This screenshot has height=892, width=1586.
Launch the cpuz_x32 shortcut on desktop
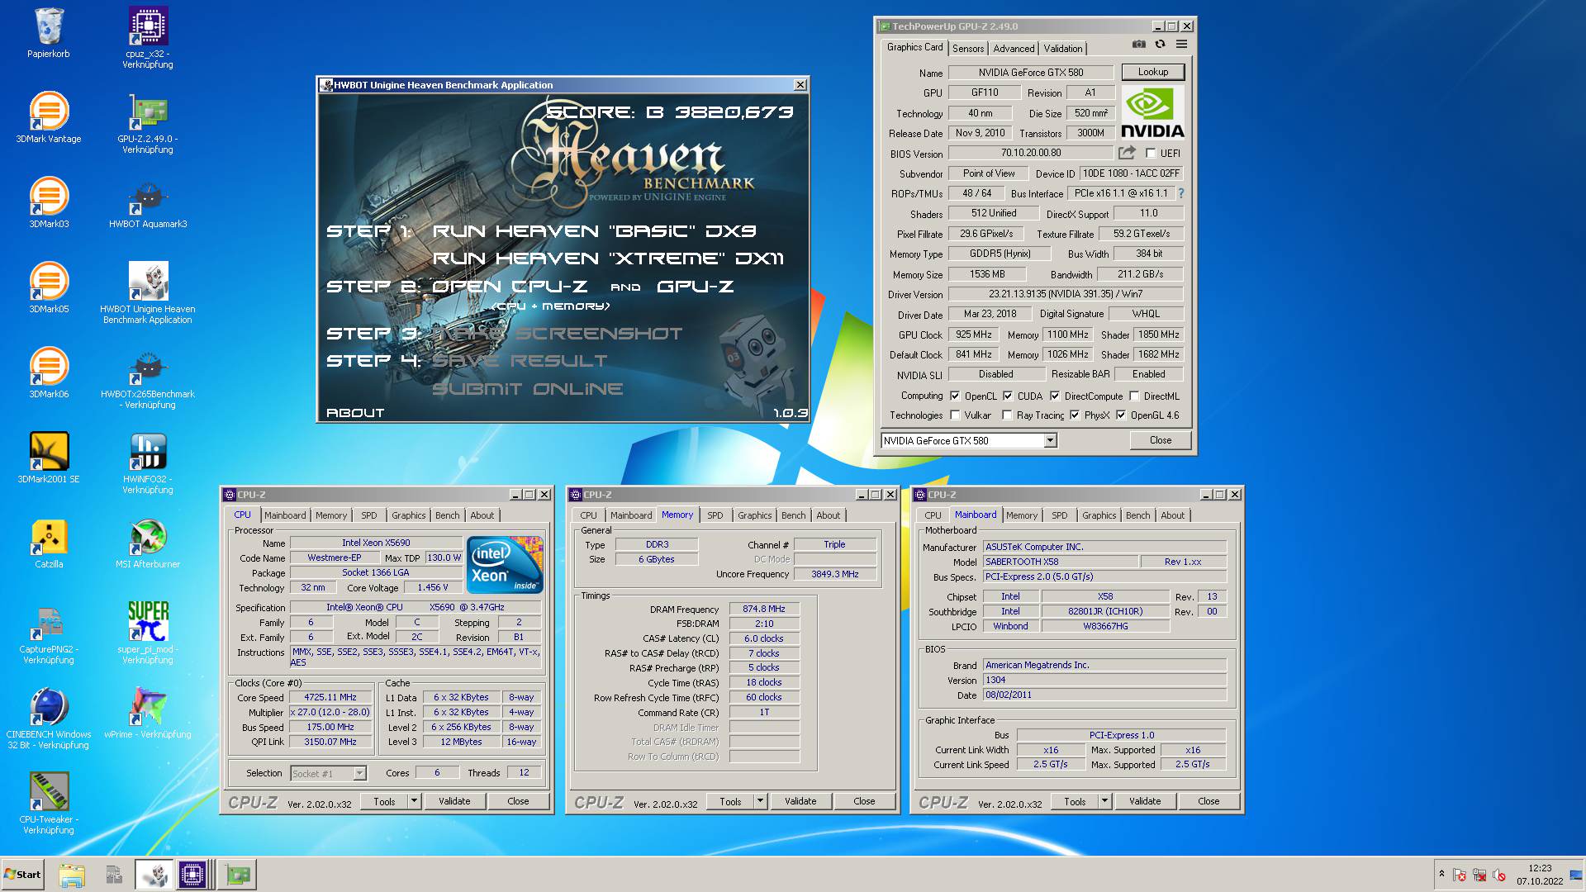(148, 37)
